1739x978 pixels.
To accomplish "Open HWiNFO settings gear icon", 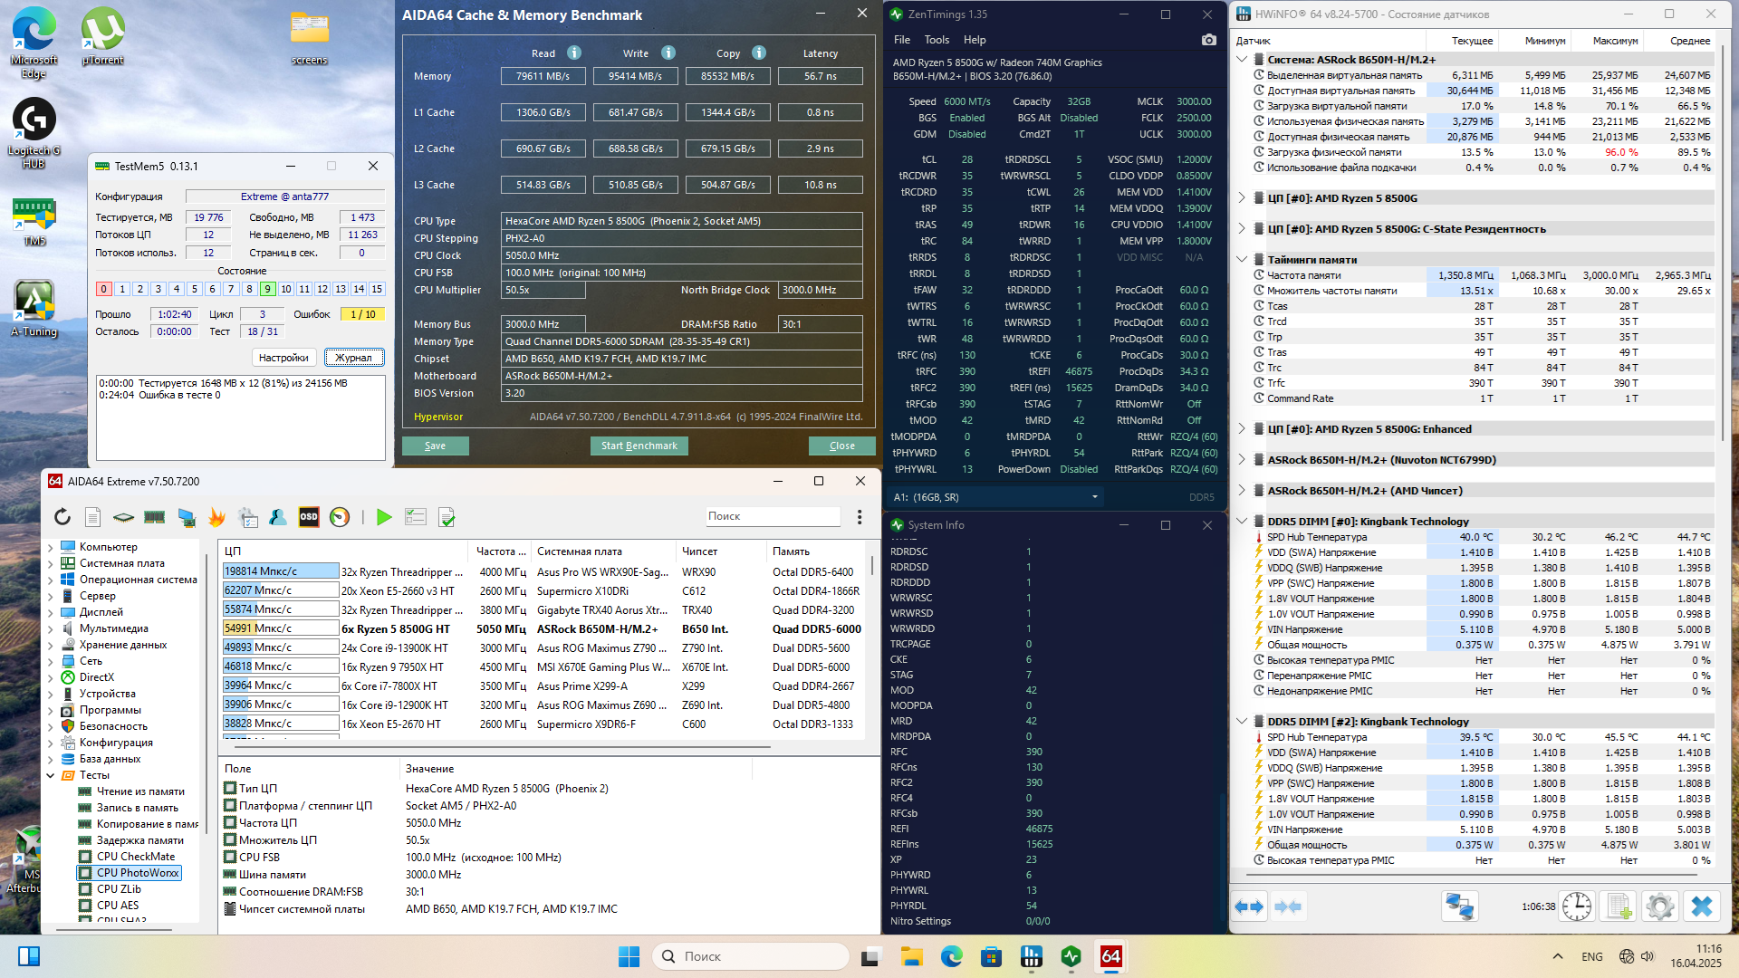I will (1660, 906).
